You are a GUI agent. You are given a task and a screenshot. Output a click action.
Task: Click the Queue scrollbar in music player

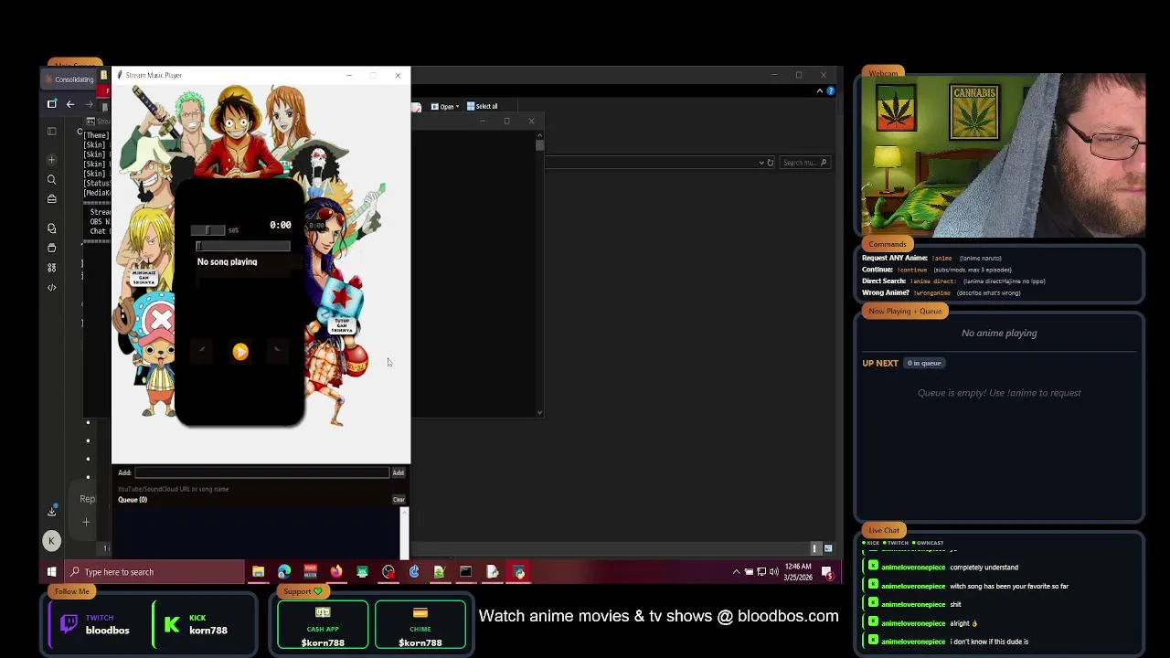[x=403, y=532]
